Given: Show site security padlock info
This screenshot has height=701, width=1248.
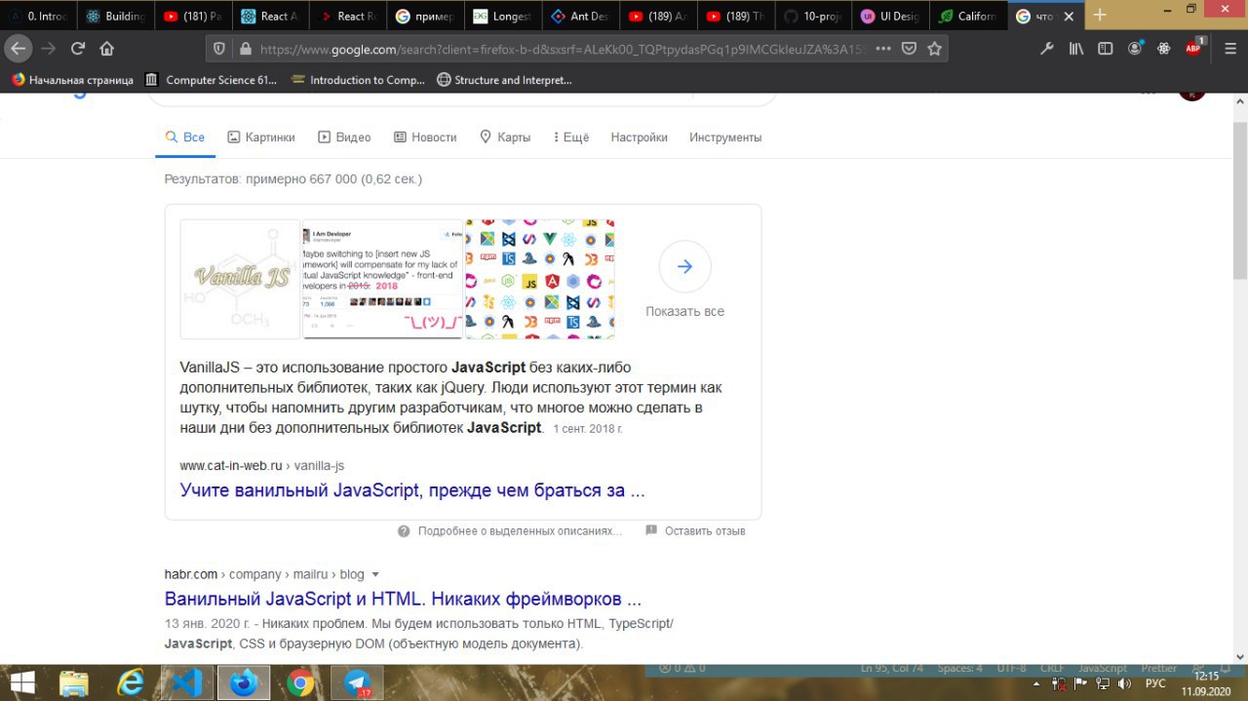Looking at the screenshot, I should click(245, 48).
